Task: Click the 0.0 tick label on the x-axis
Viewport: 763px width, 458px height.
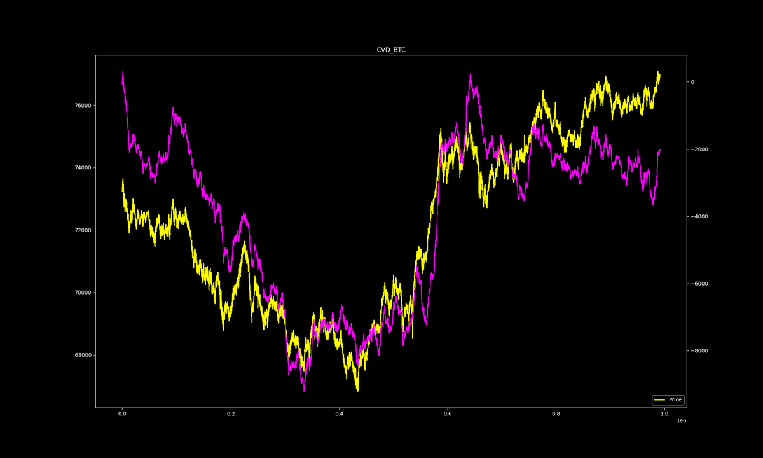Action: pos(123,412)
